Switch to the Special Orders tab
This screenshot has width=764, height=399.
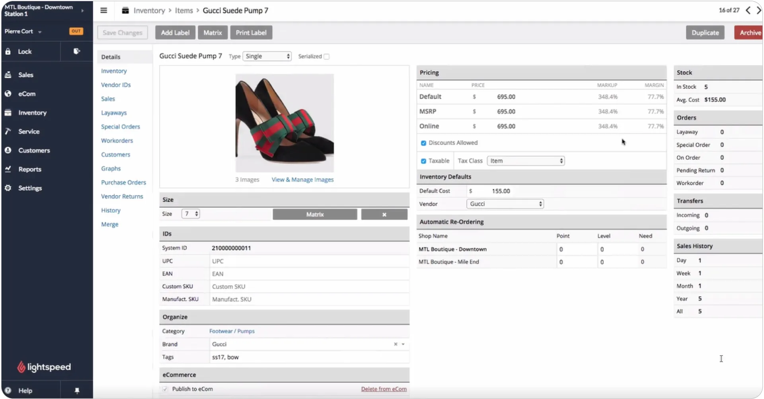pos(121,127)
